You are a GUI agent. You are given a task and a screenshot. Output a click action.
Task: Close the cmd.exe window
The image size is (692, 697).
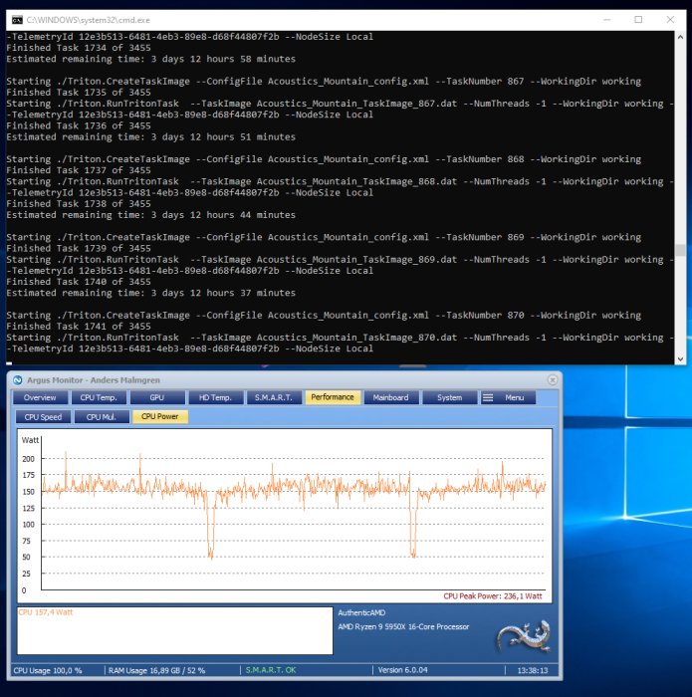[x=670, y=20]
